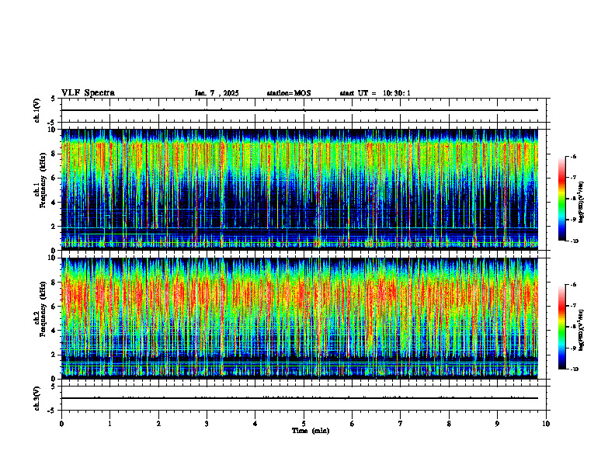This screenshot has height=475, width=615.
Task: Click the "ch.1(V)" waveform axis label
Action: tap(37, 110)
